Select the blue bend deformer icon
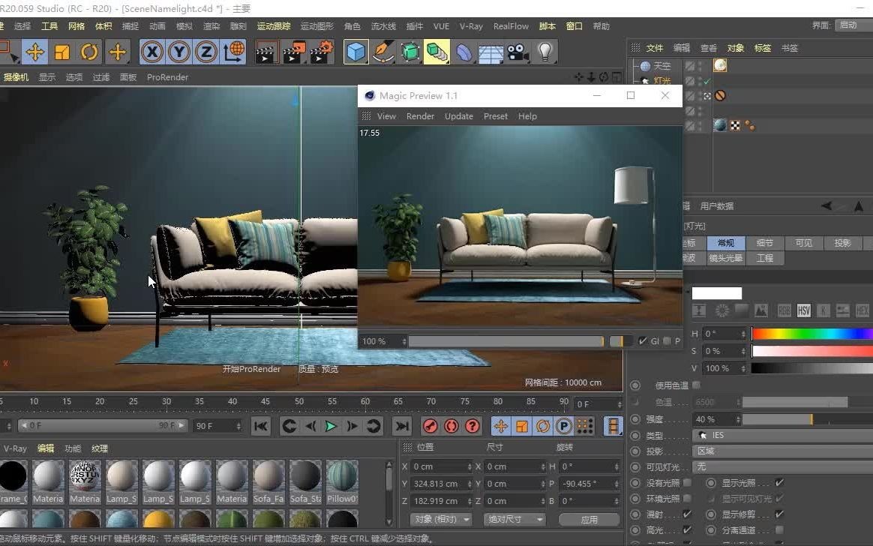This screenshot has width=873, height=546. [x=465, y=51]
